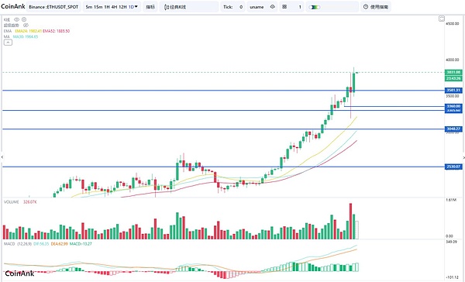Select the 3360.00 horizontal line price label
The width and height of the screenshot is (465, 282).
pyautogui.click(x=453, y=106)
